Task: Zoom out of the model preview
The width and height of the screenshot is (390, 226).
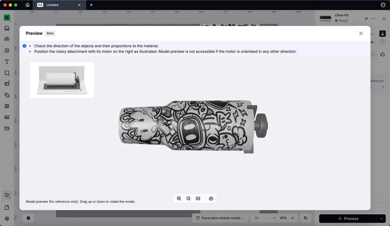Action: [x=188, y=198]
